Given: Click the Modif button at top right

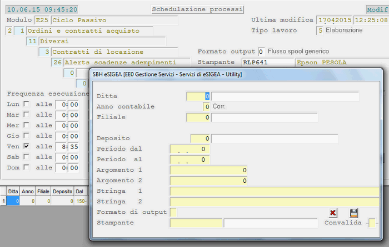Looking at the screenshot, I should [x=377, y=9].
